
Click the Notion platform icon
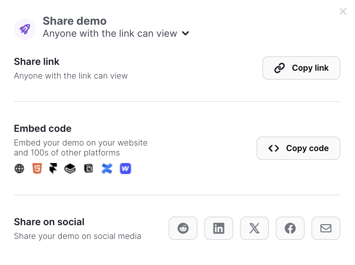click(89, 169)
